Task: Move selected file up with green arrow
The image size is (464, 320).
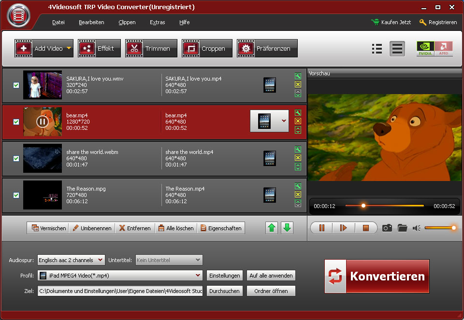Action: [272, 228]
